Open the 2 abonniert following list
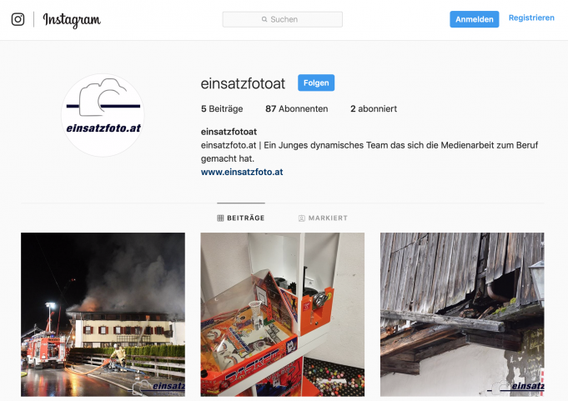Viewport: 568px width, 401px height. pos(374,108)
